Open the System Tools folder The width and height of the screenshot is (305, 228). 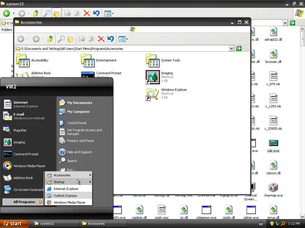163,60
